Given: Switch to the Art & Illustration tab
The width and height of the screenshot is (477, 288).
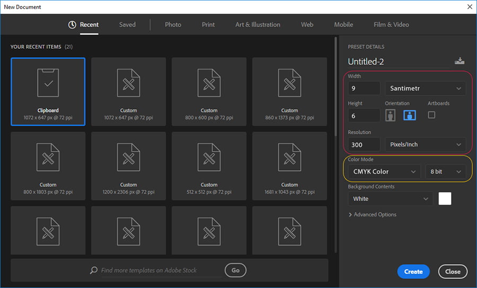Looking at the screenshot, I should (258, 24).
